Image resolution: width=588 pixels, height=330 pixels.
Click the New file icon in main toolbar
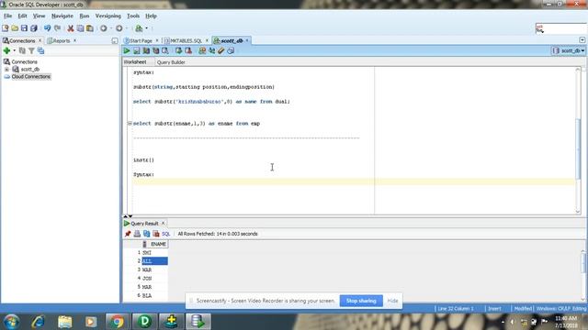tap(6, 28)
